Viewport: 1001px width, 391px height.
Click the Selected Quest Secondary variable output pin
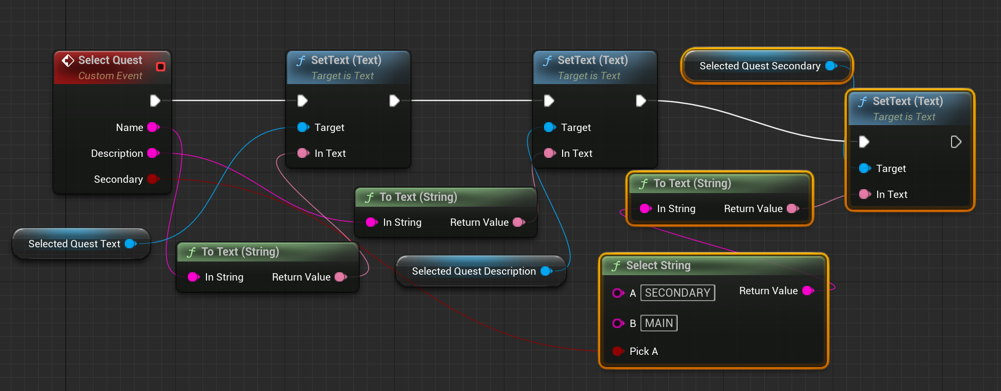[x=831, y=65]
